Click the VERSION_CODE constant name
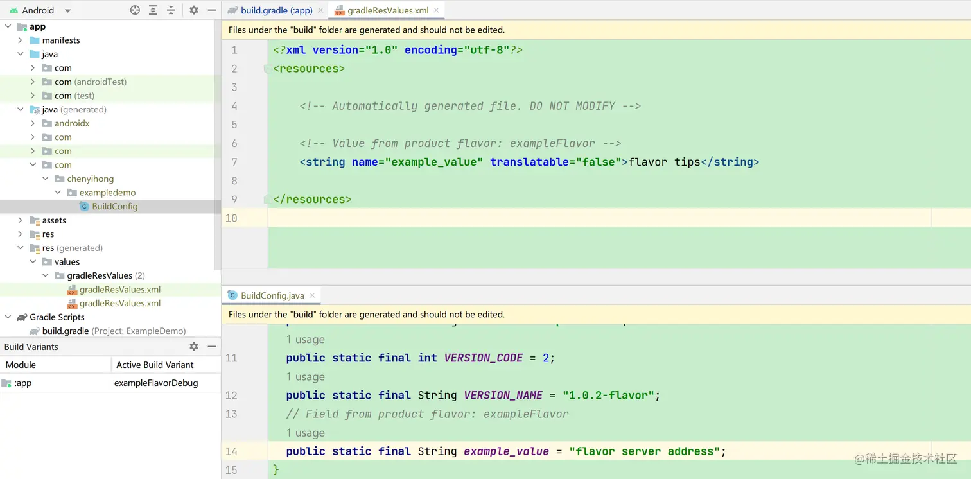Screen dimensions: 971x479 (484, 358)
